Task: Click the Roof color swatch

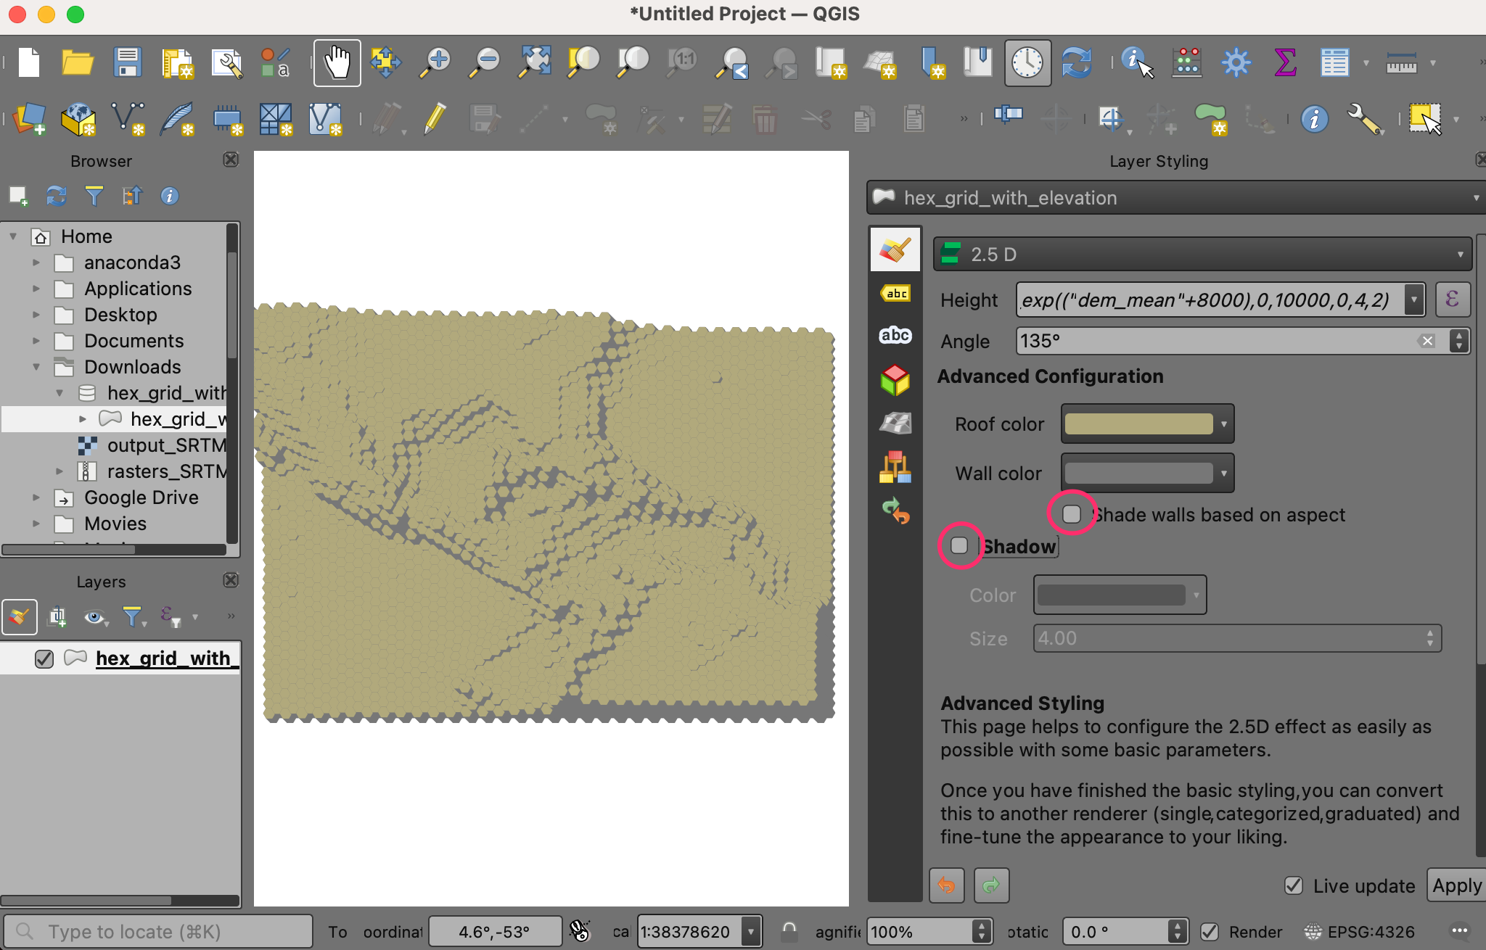Action: (1138, 424)
